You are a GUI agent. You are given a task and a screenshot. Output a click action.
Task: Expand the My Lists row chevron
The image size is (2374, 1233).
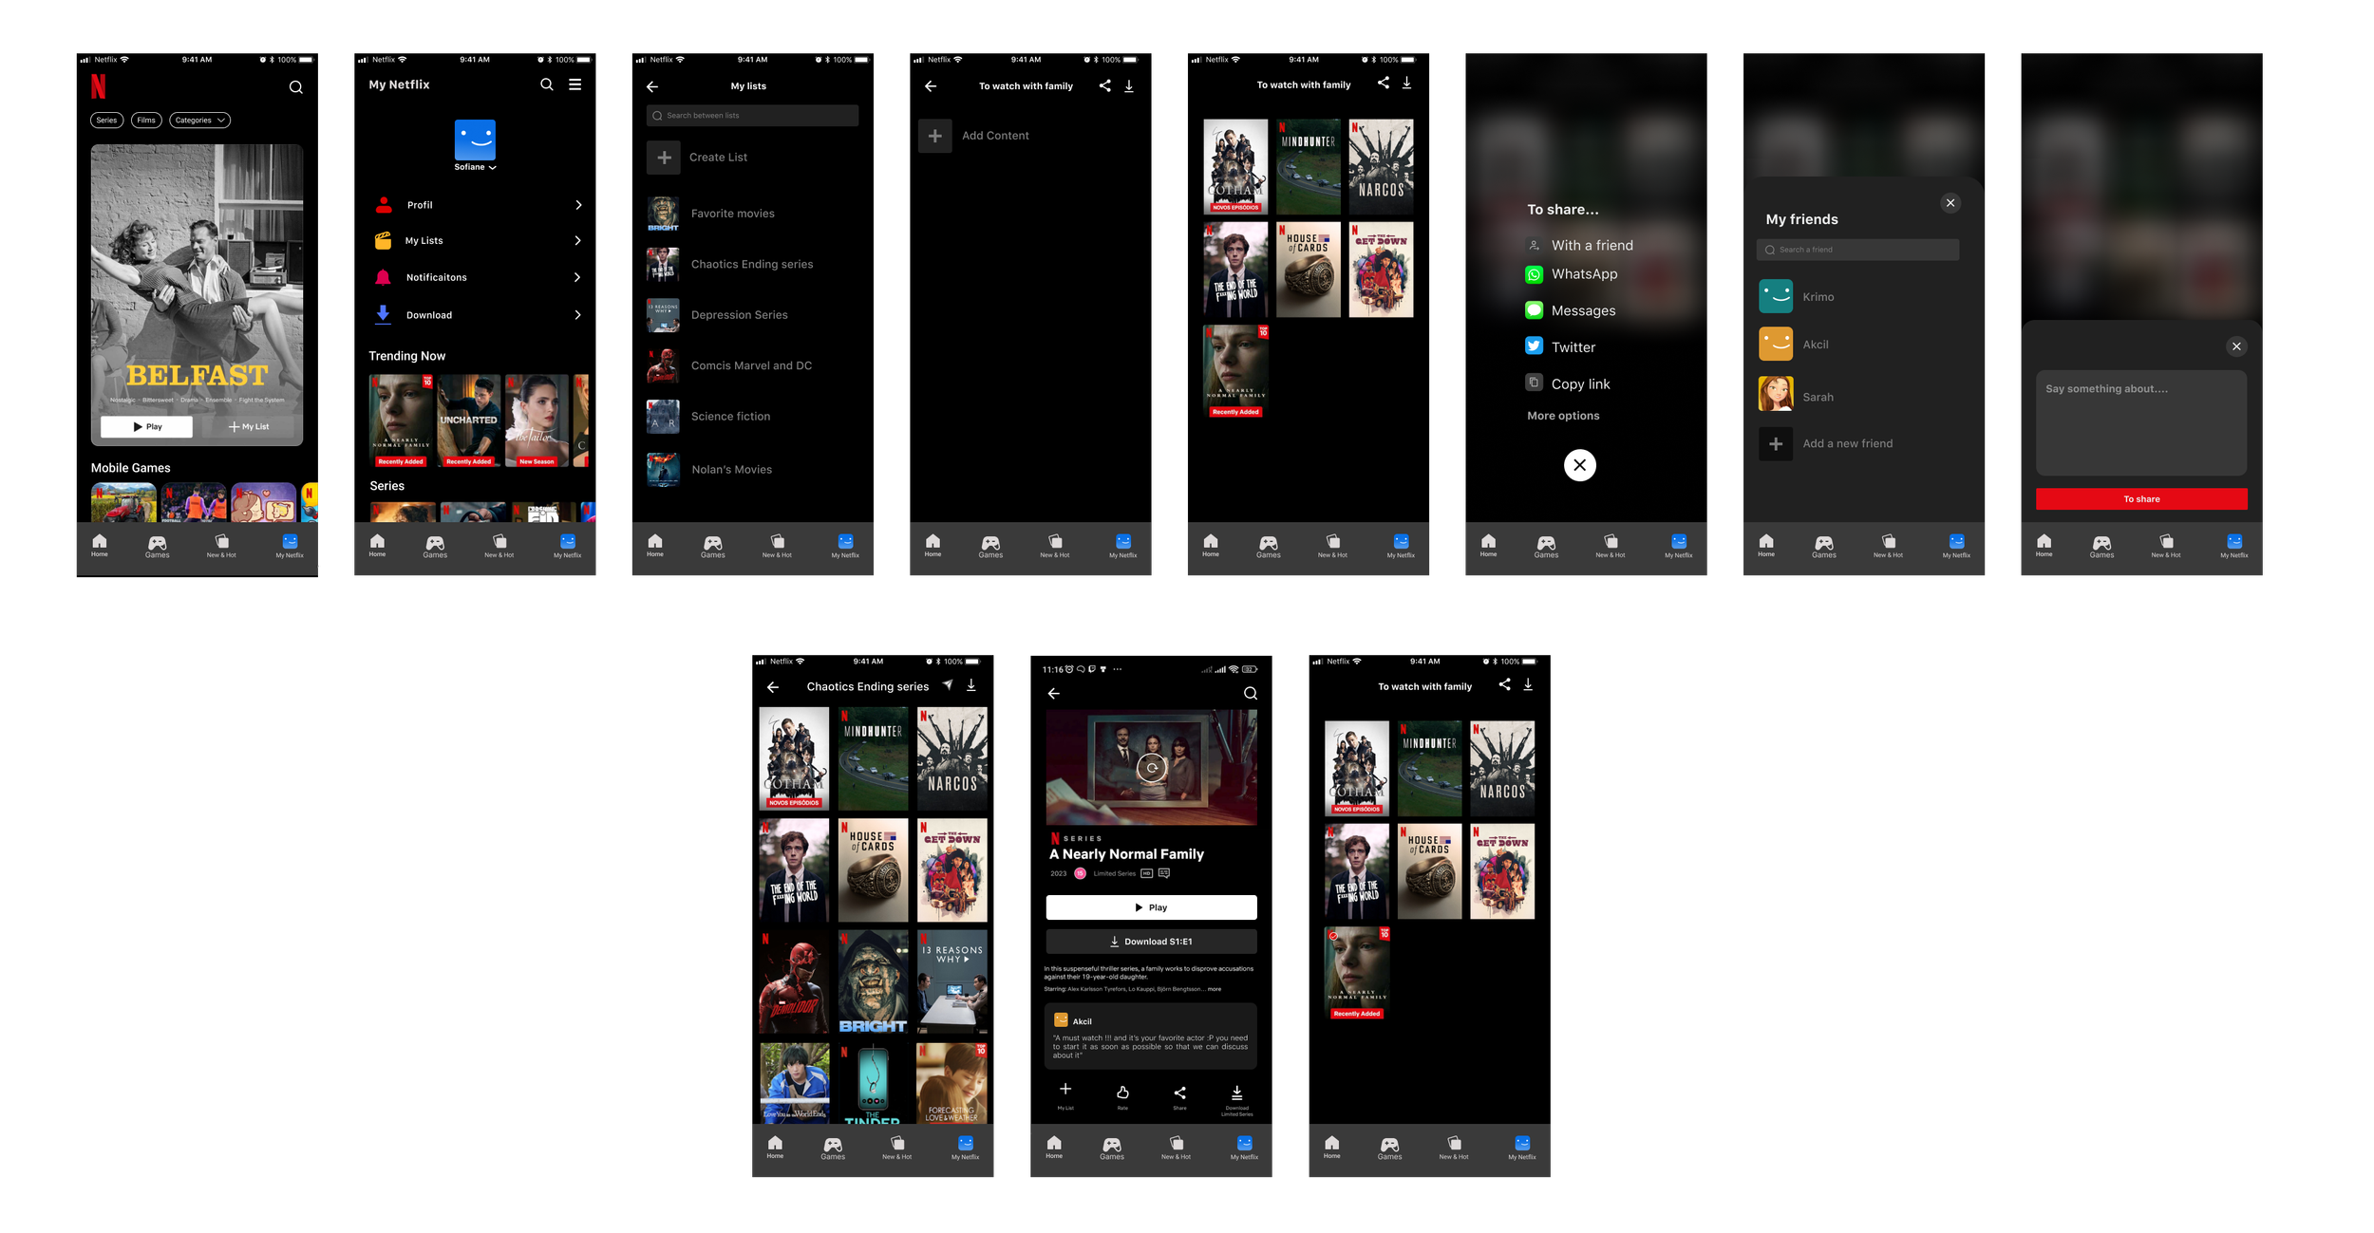click(x=577, y=241)
